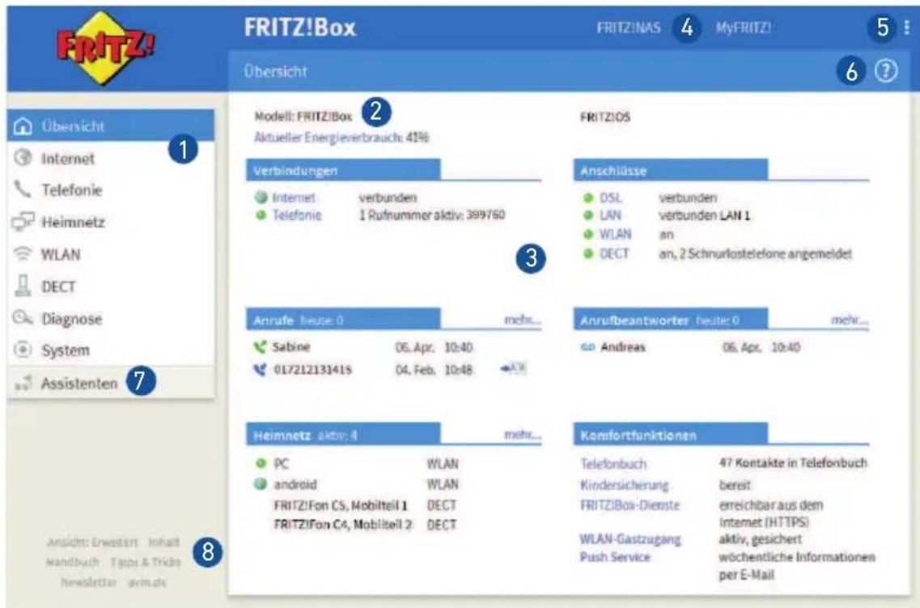Open WLAN-Gastzugang link
This screenshot has height=608, width=920.
pyautogui.click(x=630, y=538)
